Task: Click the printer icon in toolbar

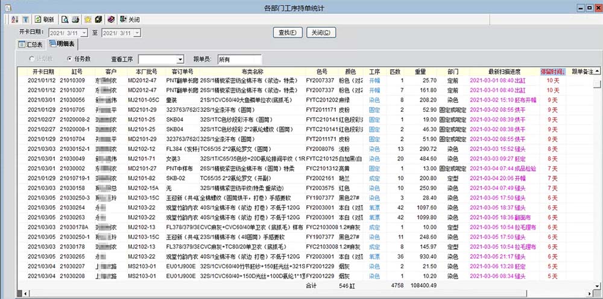Action: click(75, 20)
